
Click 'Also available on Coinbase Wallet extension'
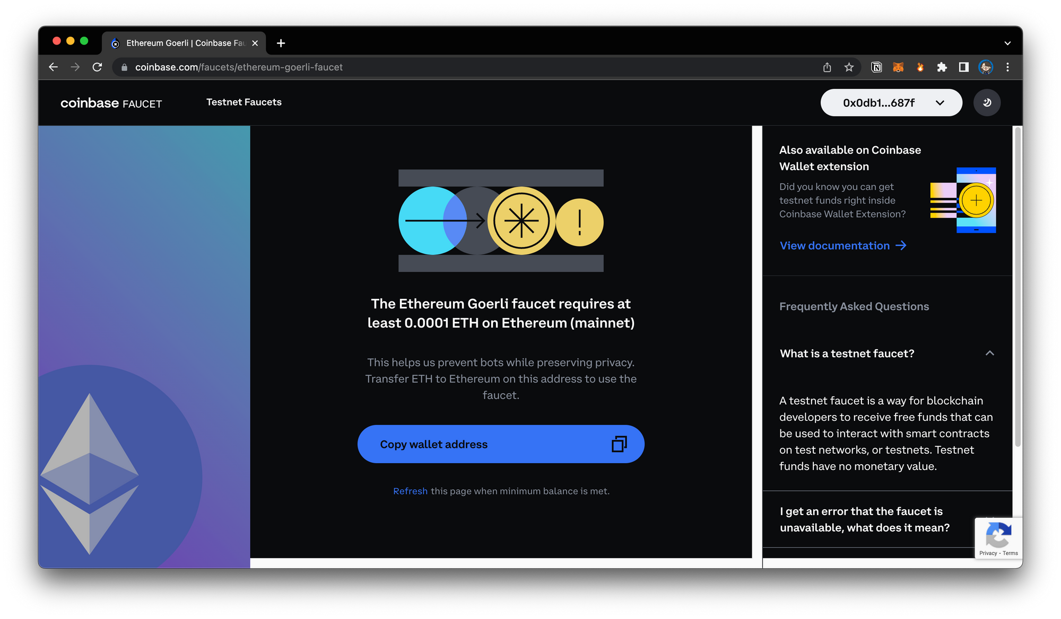tap(850, 158)
